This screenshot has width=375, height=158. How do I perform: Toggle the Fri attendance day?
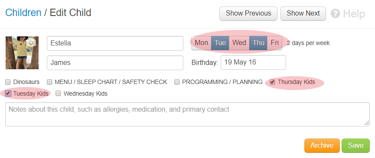[x=274, y=43]
